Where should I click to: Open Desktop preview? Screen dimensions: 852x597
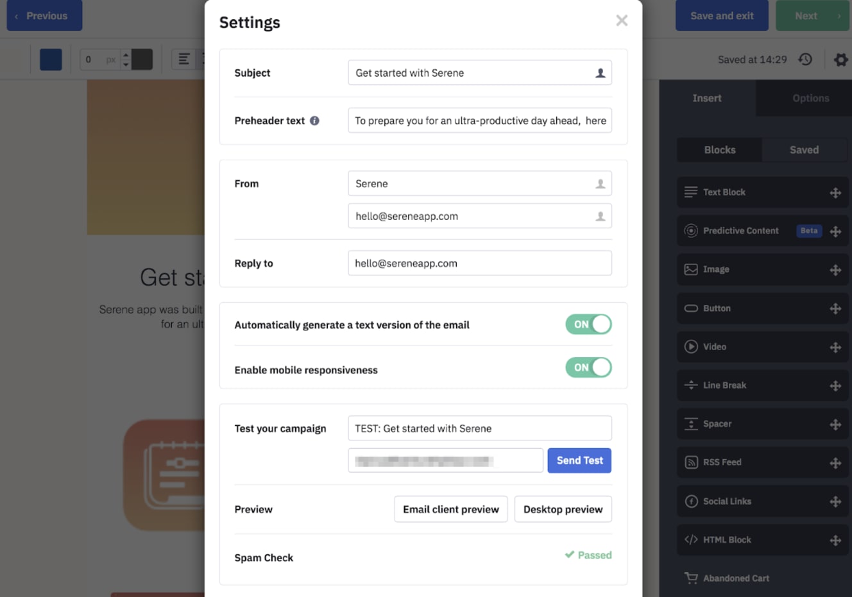pyautogui.click(x=563, y=509)
